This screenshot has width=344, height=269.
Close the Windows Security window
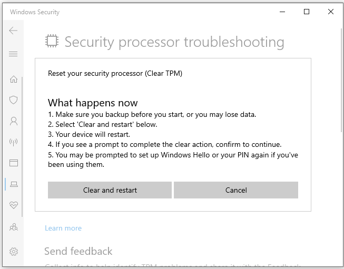coord(331,12)
